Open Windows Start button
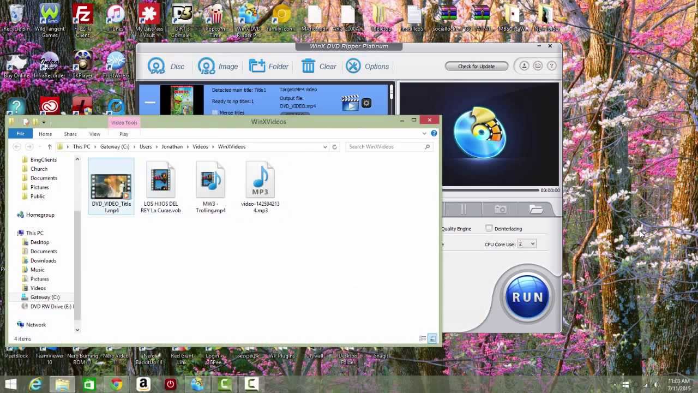The height and width of the screenshot is (393, 698). [10, 384]
